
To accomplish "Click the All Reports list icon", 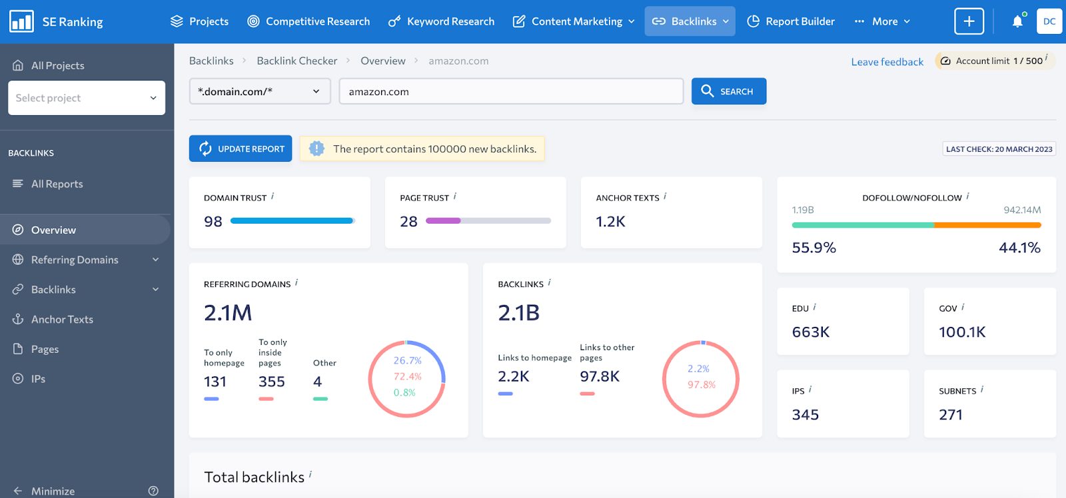I will click(x=18, y=183).
